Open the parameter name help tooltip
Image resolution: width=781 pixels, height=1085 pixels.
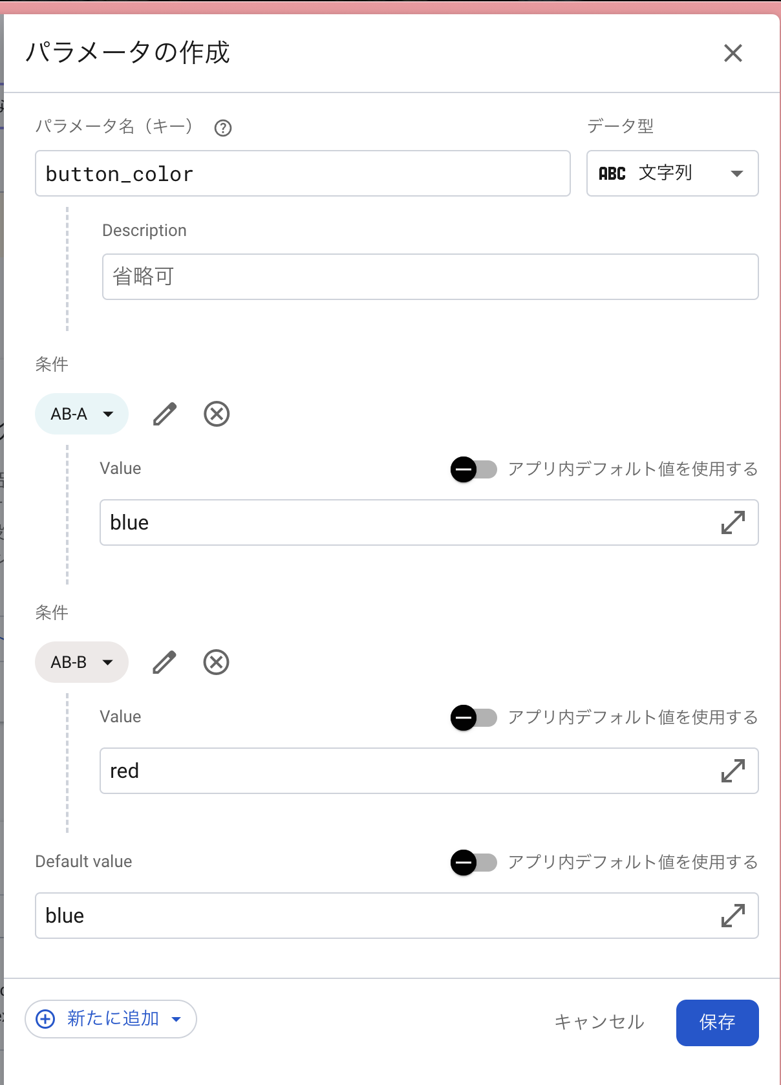[222, 128]
